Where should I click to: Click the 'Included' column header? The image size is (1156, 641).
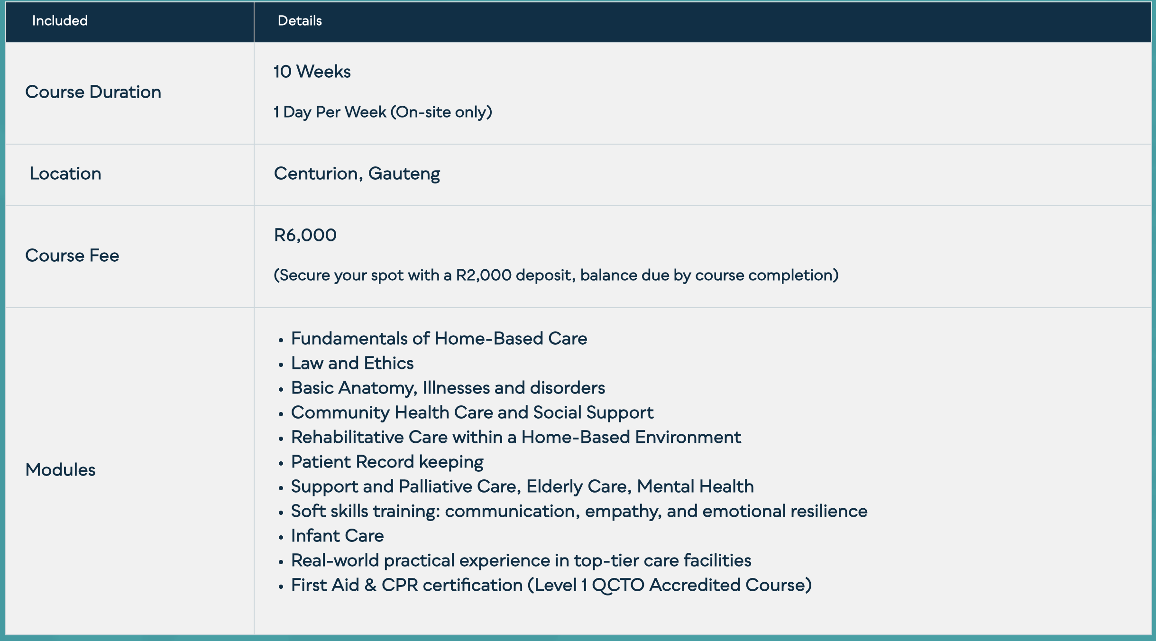[x=60, y=21]
